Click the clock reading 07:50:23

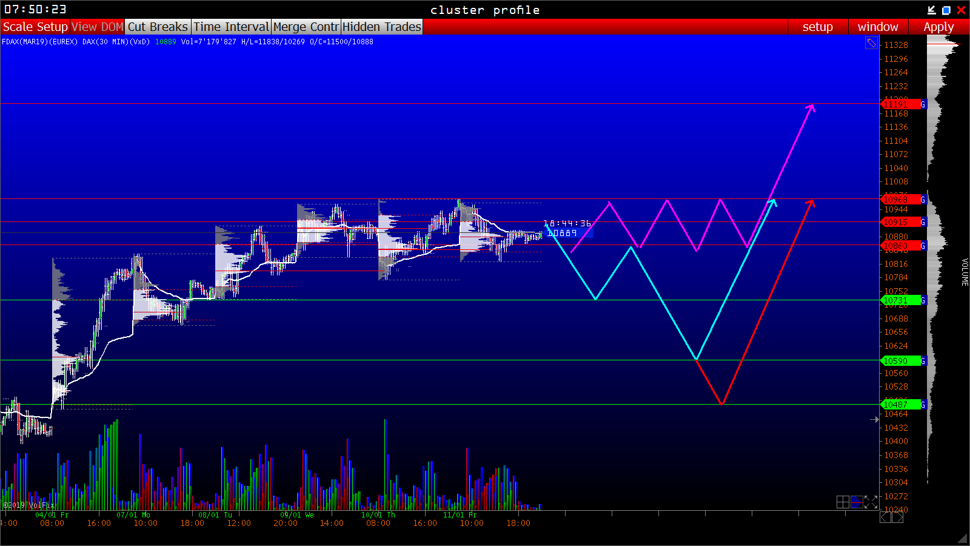coord(35,9)
